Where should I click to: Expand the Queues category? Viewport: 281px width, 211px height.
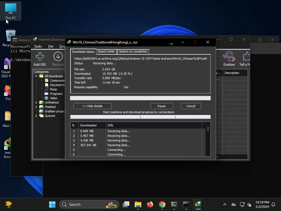point(36,116)
